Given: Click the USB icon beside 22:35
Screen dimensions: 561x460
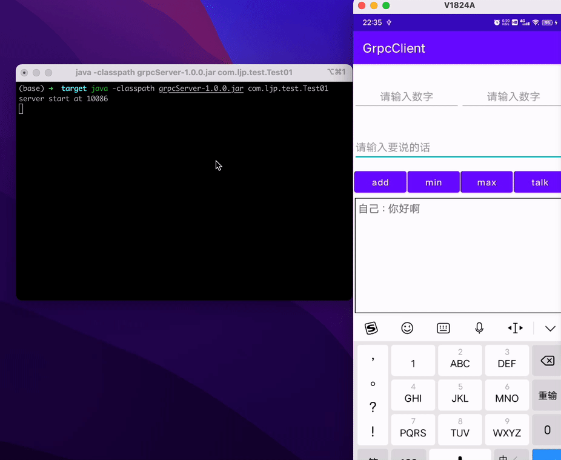Looking at the screenshot, I should (x=389, y=22).
